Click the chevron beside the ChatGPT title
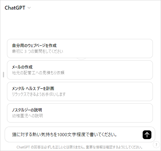The height and width of the screenshot is (151, 161). pos(29,8)
